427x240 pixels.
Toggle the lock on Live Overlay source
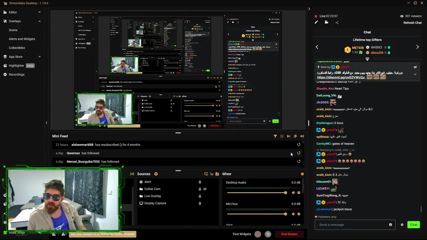tap(200, 196)
